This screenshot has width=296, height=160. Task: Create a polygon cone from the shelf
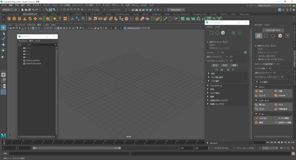(25, 19)
